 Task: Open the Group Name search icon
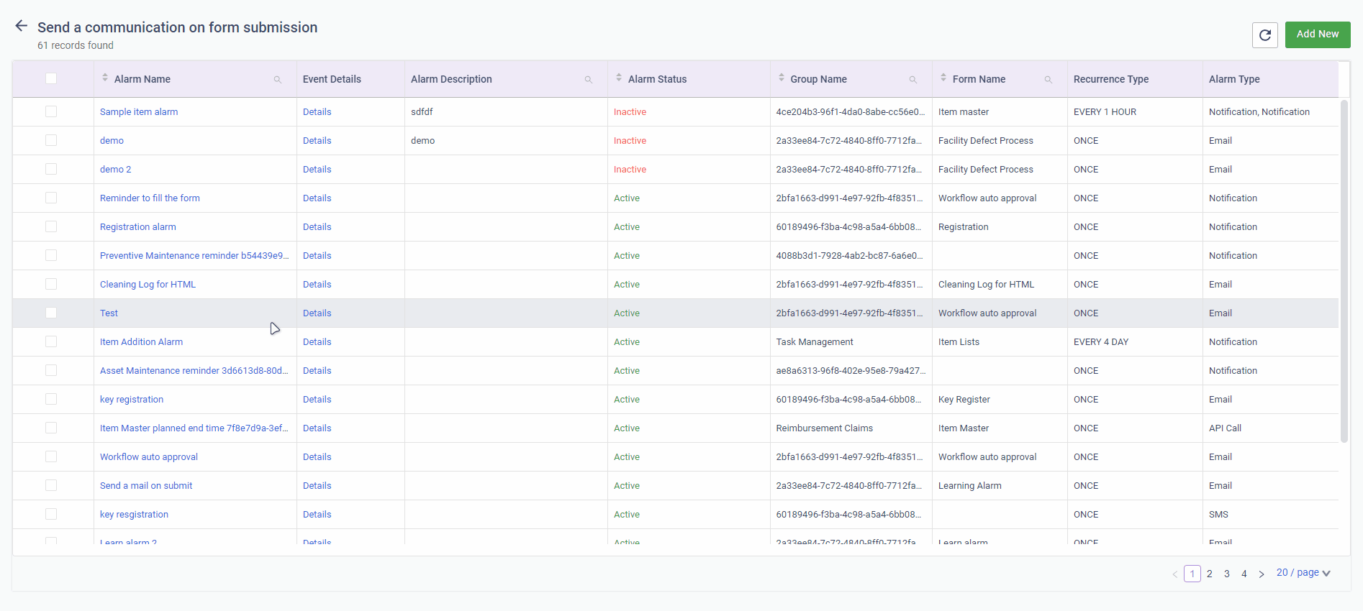click(x=913, y=80)
